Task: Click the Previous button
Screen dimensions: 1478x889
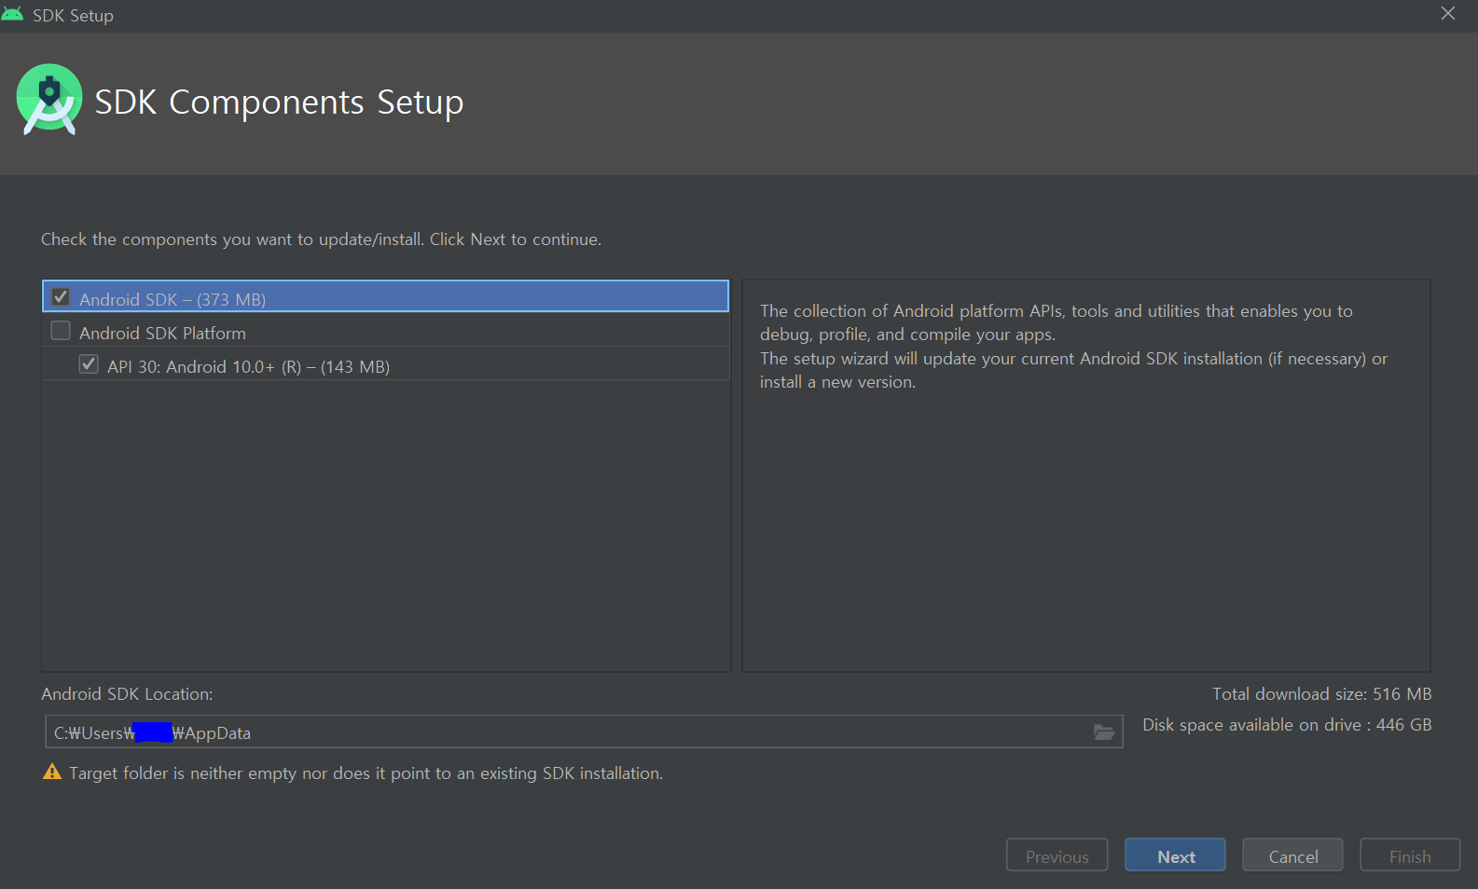Action: [x=1057, y=855]
